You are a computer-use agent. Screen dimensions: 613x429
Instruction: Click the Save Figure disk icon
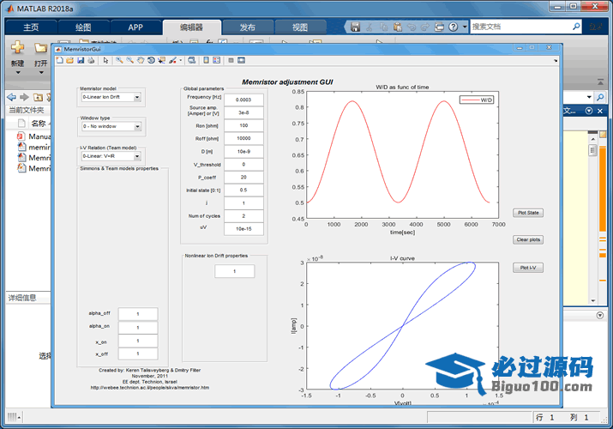coord(80,61)
